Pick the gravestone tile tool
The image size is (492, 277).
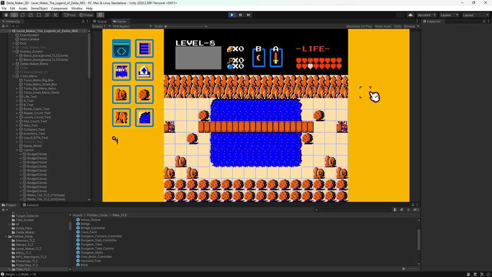tap(145, 72)
